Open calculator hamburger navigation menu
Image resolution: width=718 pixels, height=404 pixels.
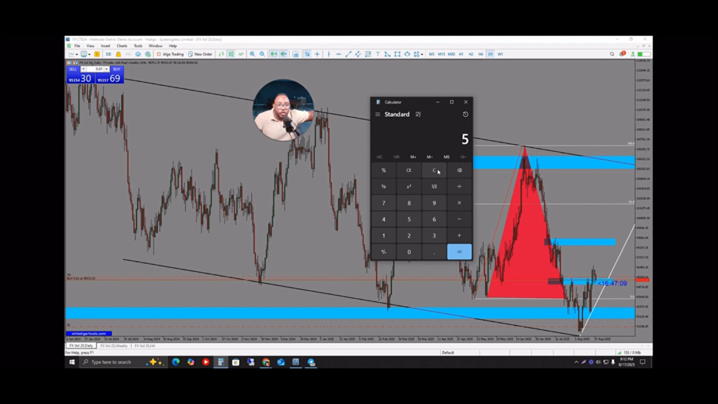pos(378,114)
